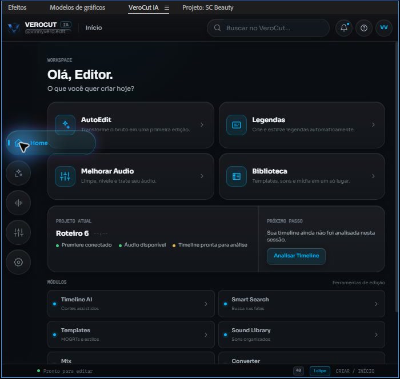Expand the Legendas card chevron
The width and height of the screenshot is (400, 379).
[373, 124]
